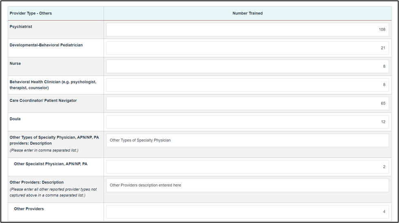Click the Psychiatrist number trained field

247,30
